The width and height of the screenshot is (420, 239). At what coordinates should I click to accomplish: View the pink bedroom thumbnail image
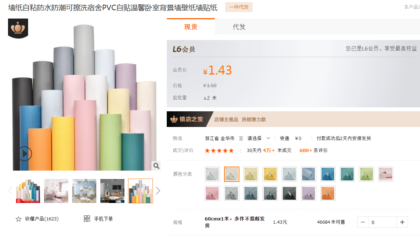(x=56, y=191)
